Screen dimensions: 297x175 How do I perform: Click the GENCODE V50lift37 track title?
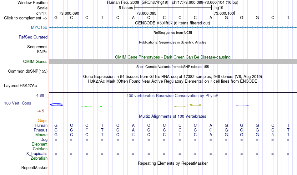pos(173,23)
